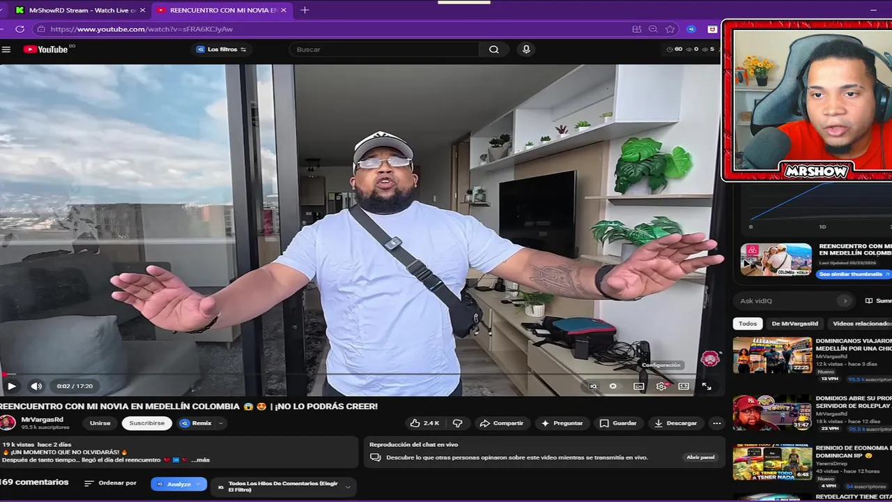The width and height of the screenshot is (892, 502).
Task: Close the REENCUENTRO CON MI NOVIA tab
Action: pyautogui.click(x=284, y=10)
